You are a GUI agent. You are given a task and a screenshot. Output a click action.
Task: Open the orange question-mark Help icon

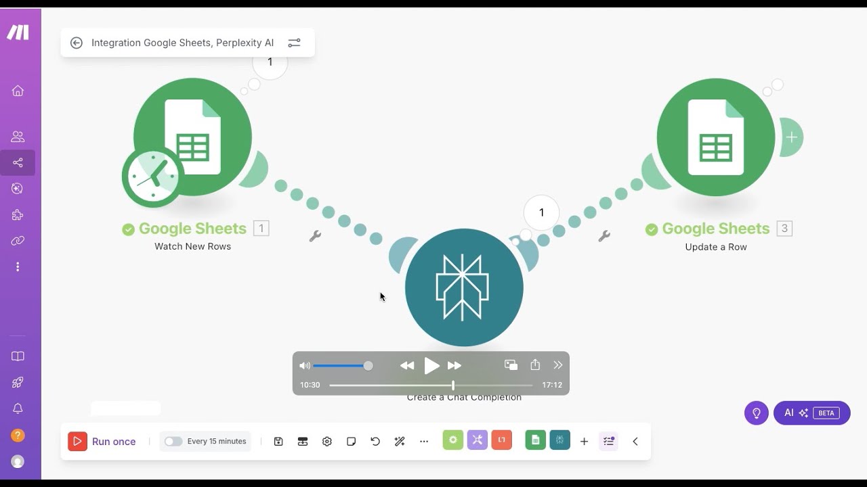tap(18, 435)
